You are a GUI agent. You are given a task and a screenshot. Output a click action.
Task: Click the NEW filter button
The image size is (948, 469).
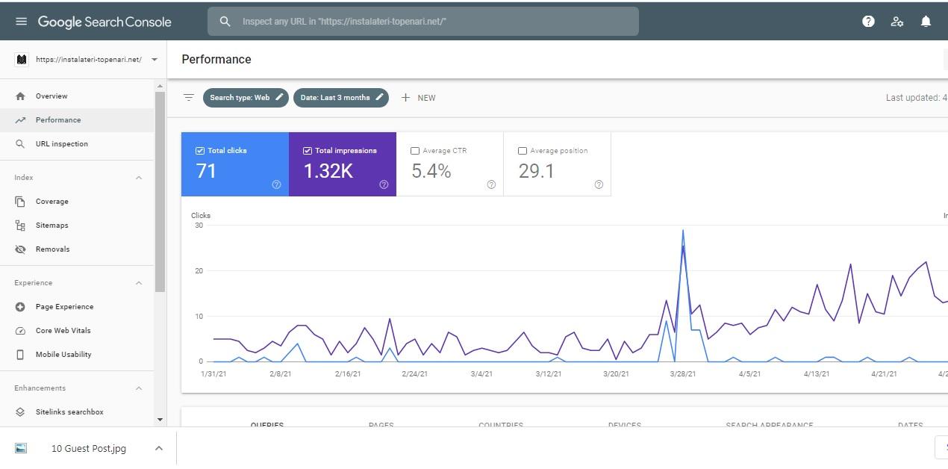point(419,97)
